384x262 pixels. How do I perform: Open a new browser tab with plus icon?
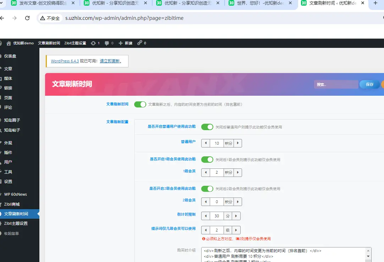tap(375, 3)
